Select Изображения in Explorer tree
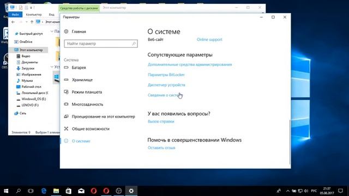The width and height of the screenshot is (349, 196). pyautogui.click(x=31, y=75)
